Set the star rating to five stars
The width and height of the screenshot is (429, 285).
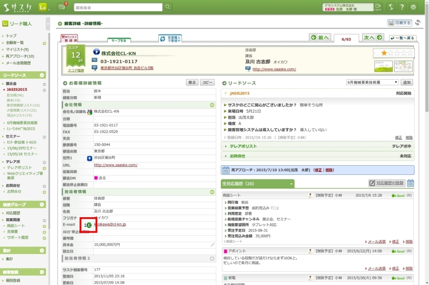410,53
